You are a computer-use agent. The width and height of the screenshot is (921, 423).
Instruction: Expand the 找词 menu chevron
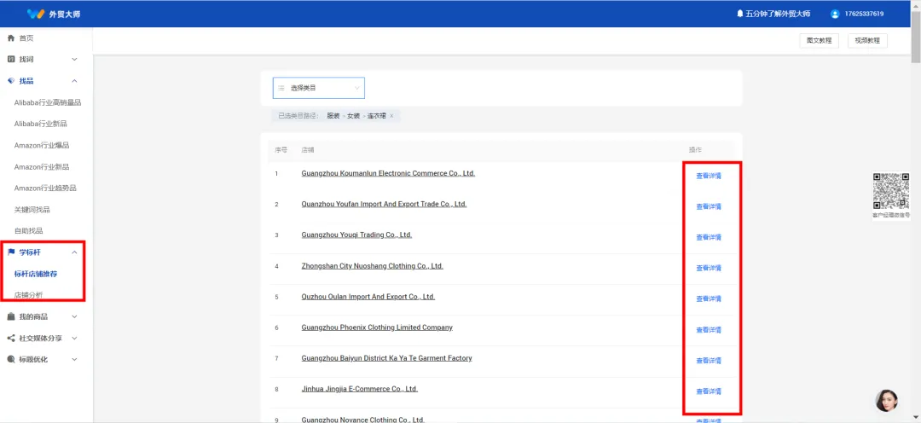point(74,60)
